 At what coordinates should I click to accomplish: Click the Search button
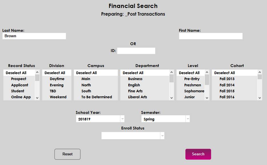tap(198, 154)
